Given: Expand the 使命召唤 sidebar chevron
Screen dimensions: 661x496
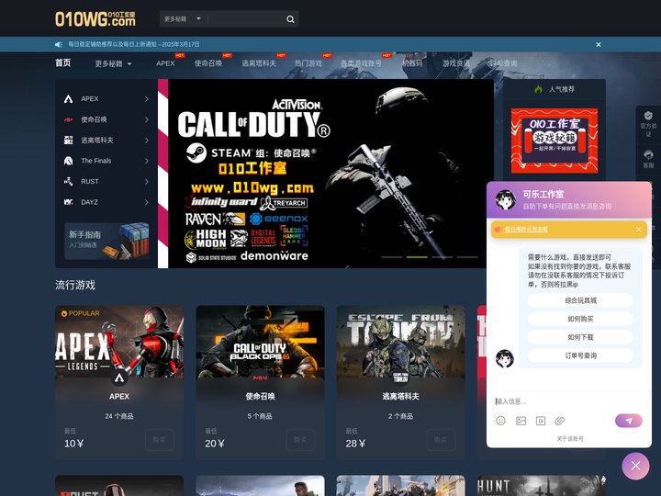Looking at the screenshot, I should click(147, 119).
